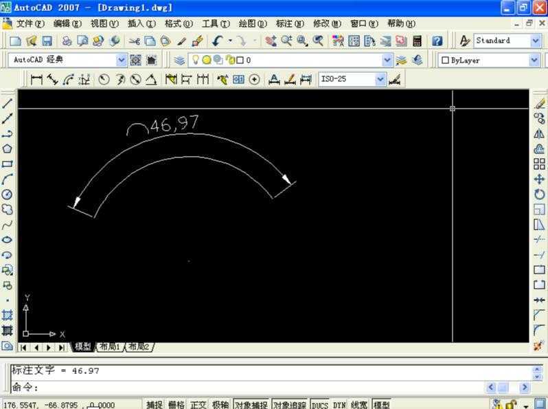Click the ByLayer color swatch box

point(445,60)
